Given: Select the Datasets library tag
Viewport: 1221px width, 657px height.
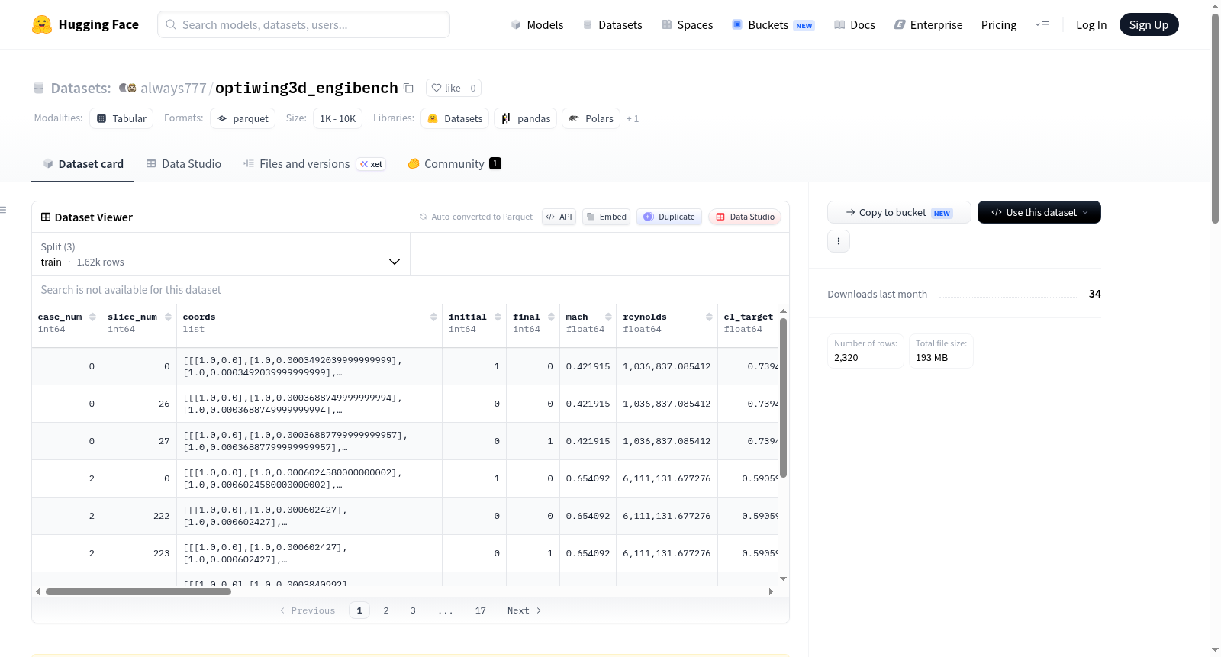Looking at the screenshot, I should click(x=455, y=118).
